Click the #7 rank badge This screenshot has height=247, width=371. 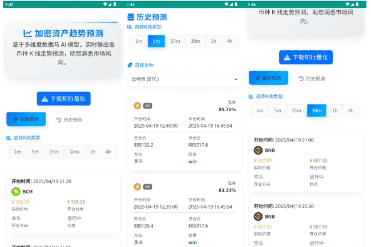(x=147, y=187)
